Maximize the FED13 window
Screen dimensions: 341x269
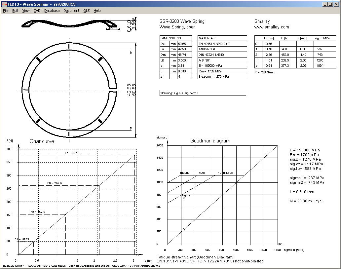pos(330,4)
